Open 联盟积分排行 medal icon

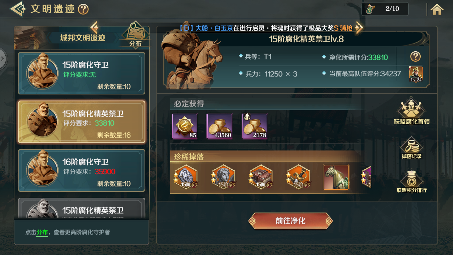411,182
